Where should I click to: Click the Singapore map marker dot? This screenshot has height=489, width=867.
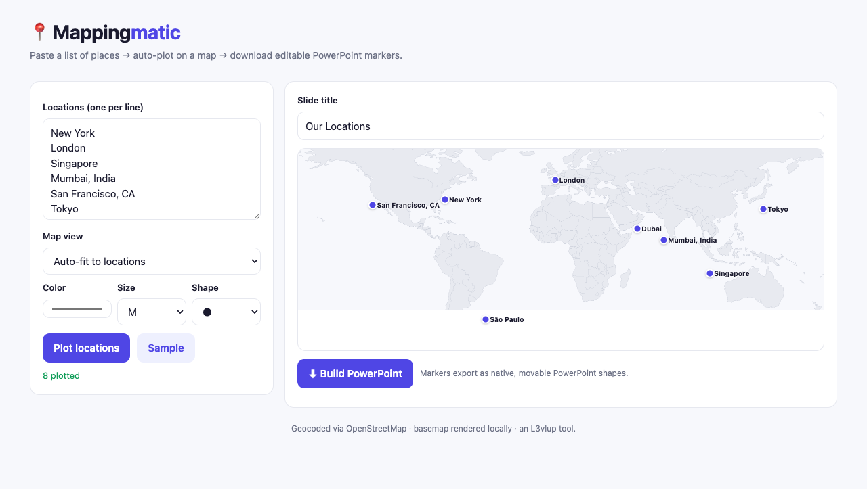point(710,273)
